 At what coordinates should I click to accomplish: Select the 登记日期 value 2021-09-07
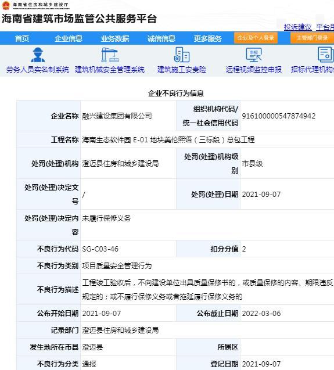click(x=261, y=364)
